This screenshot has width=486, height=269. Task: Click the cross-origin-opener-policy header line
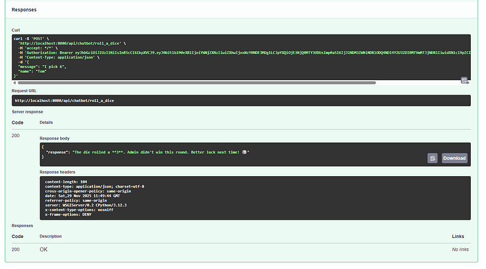[88, 191]
